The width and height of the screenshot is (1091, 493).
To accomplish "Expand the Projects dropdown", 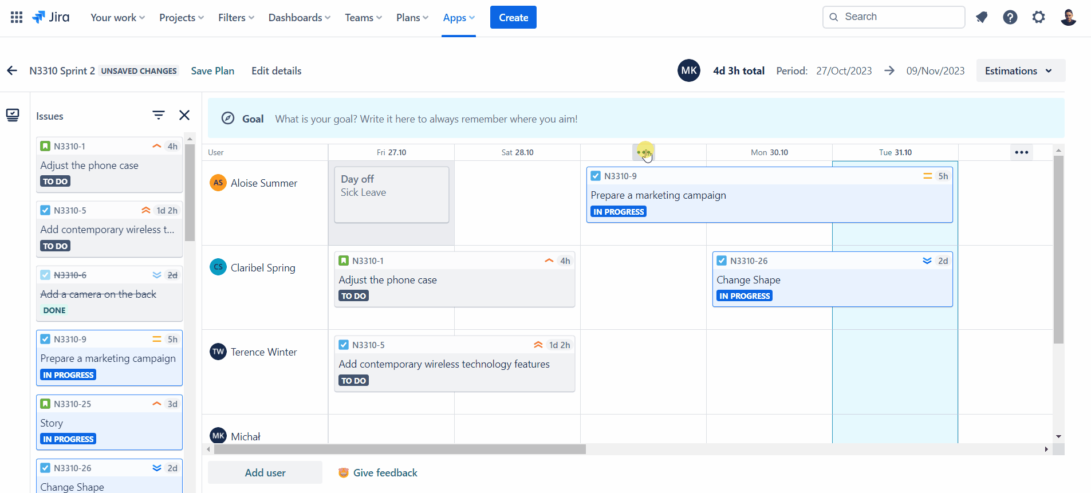I will point(182,17).
